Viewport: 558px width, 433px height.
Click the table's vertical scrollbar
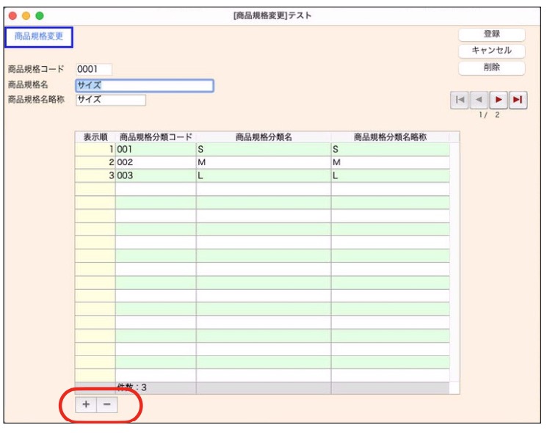pos(454,257)
